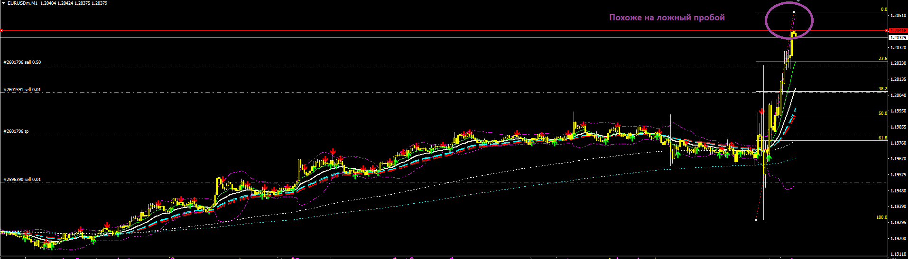Screen dimensions: 909x259
Task: Click the 1.19110 price scale value
Action: 899,254
